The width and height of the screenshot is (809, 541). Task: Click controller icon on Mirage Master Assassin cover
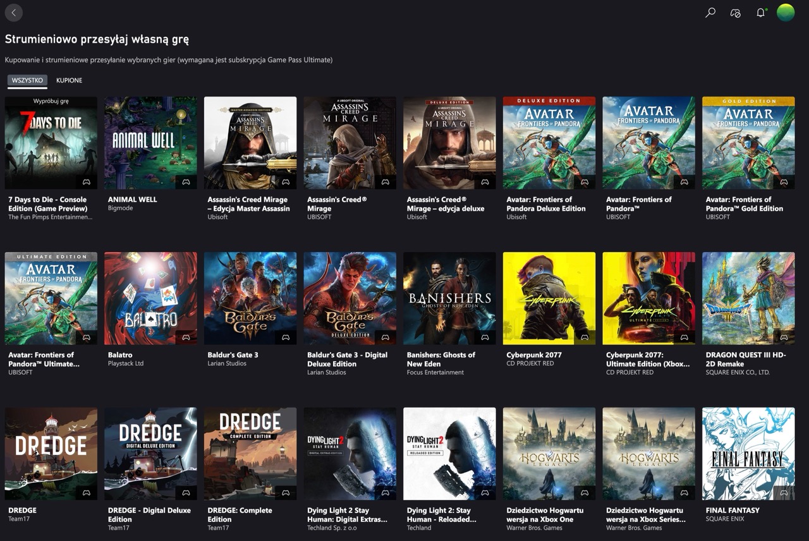286,182
